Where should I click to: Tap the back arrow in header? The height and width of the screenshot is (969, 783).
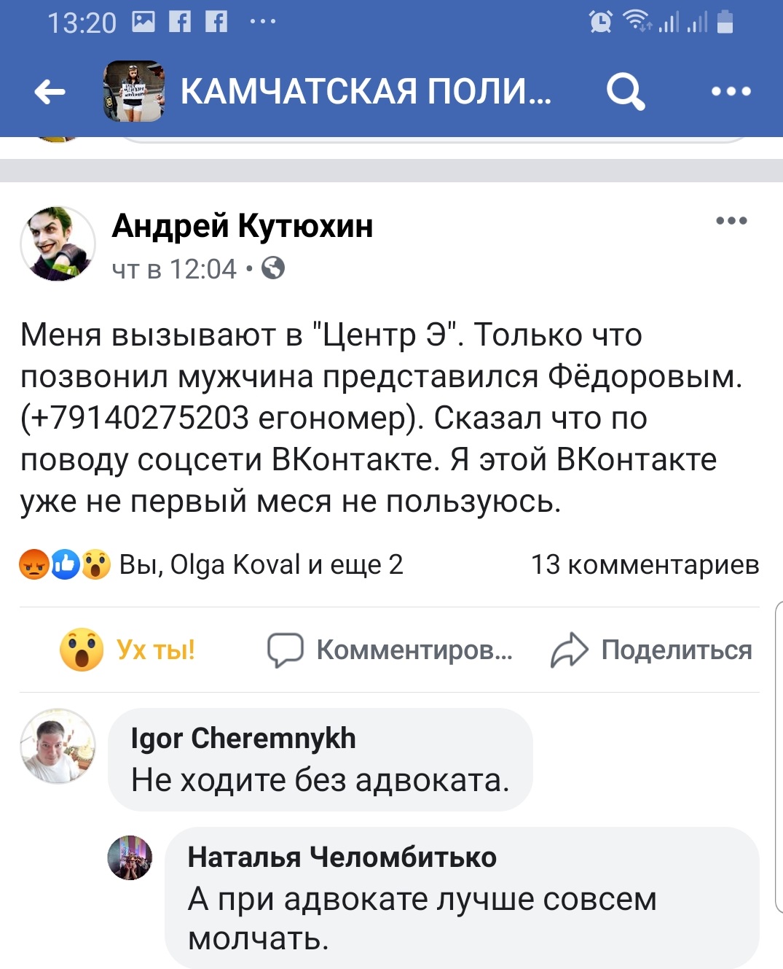[x=50, y=92]
